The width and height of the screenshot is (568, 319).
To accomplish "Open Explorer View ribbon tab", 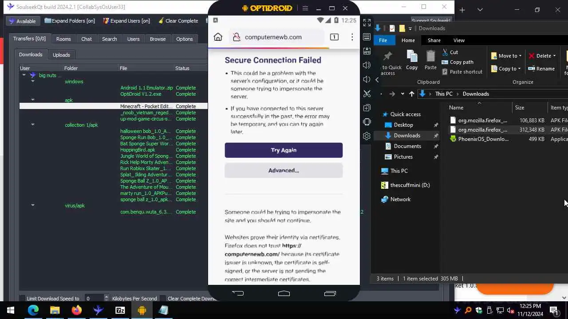I will pos(459,40).
